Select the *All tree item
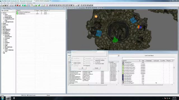 (4, 53)
